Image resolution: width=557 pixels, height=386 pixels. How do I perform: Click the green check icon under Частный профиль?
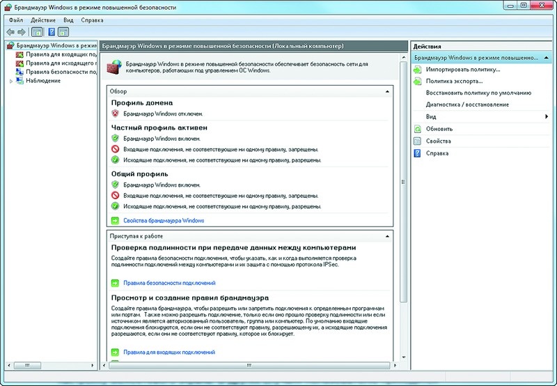coord(115,160)
